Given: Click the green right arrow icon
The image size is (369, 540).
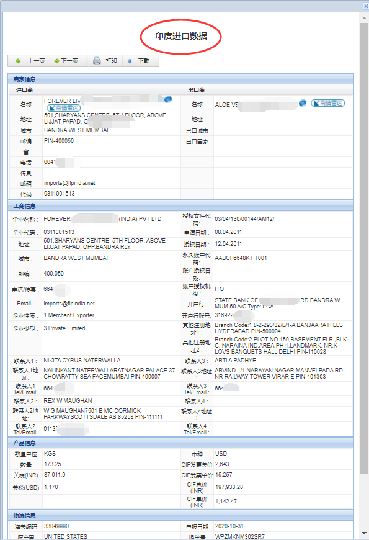Looking at the screenshot, I should click(57, 61).
